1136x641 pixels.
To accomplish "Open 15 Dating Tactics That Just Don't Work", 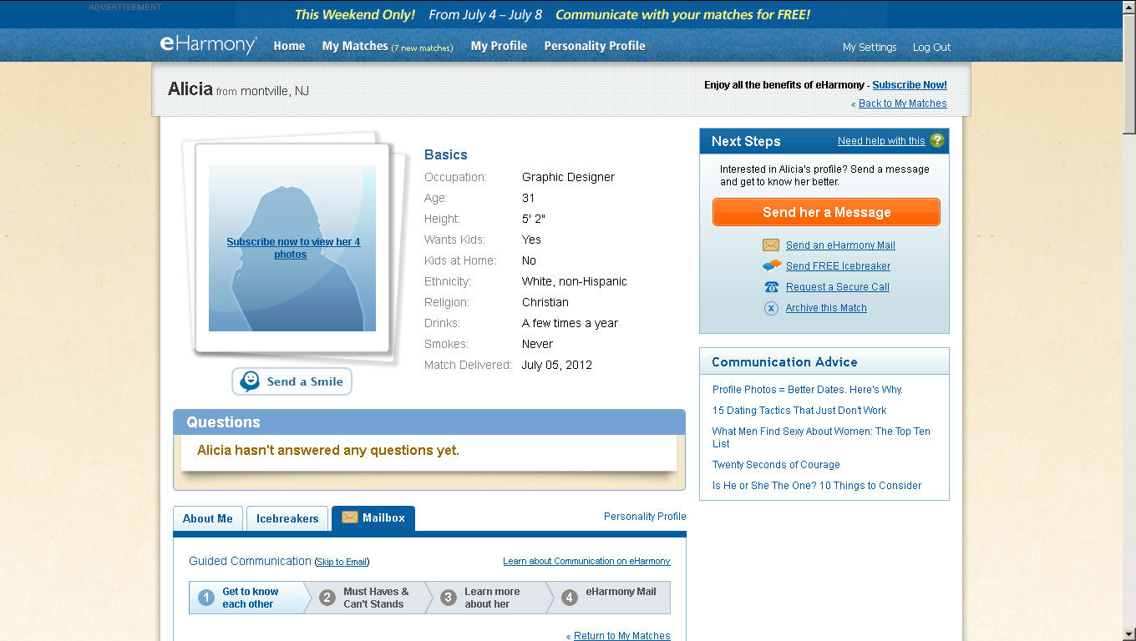I will coord(799,411).
